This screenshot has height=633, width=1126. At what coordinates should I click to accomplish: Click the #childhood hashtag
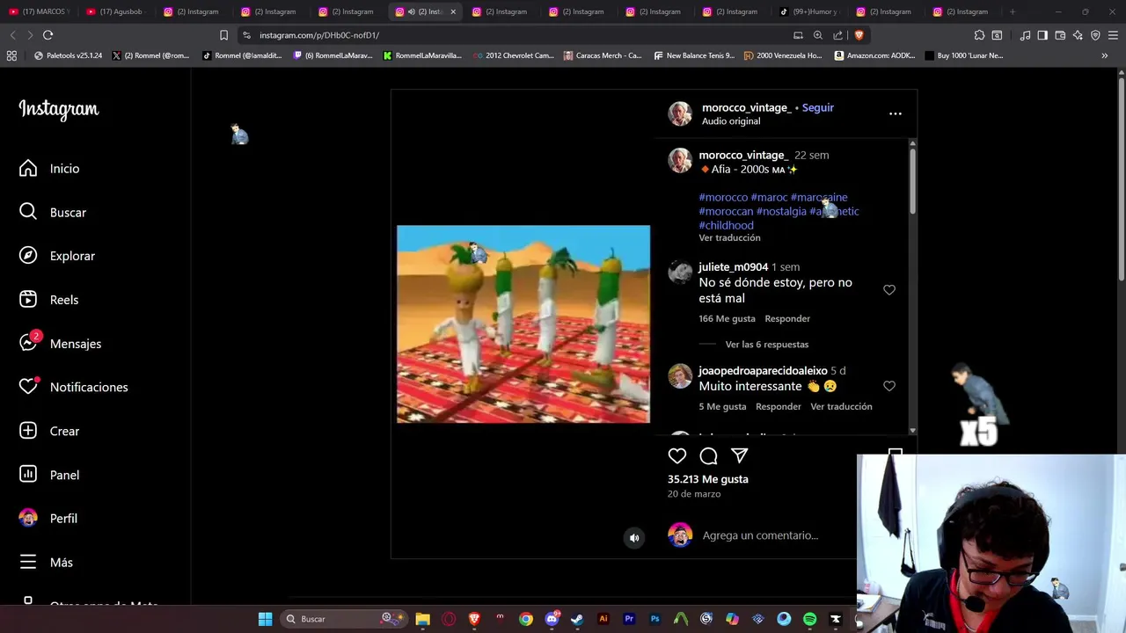tap(726, 225)
